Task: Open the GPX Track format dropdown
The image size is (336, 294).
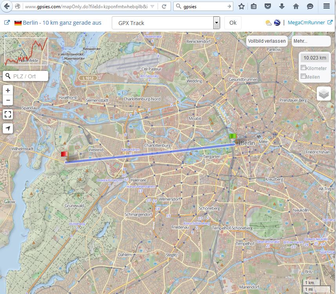Action: [x=216, y=23]
